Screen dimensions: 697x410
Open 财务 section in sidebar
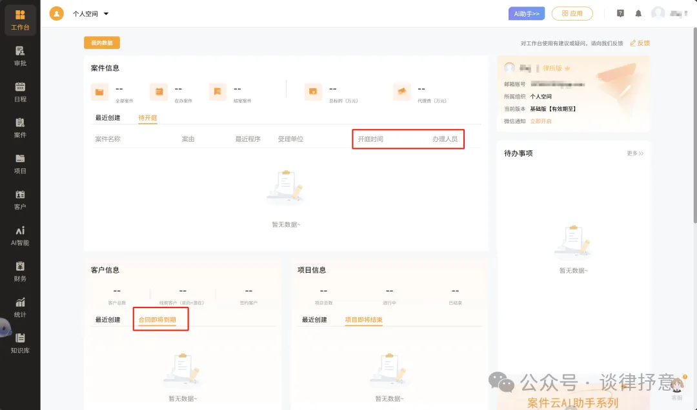tap(20, 271)
